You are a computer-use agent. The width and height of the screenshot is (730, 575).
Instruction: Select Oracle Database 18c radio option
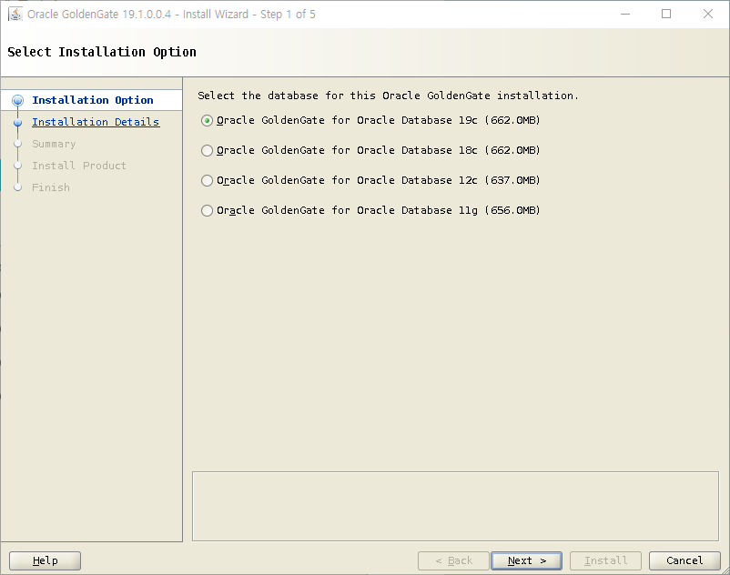click(x=208, y=150)
